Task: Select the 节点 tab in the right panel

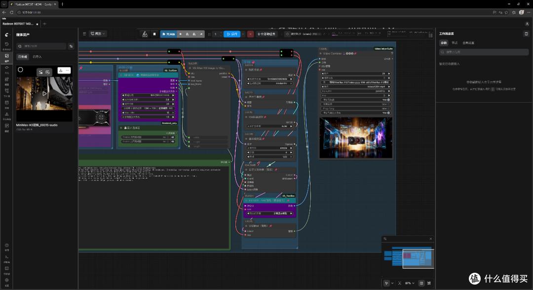Action: tap(455, 43)
